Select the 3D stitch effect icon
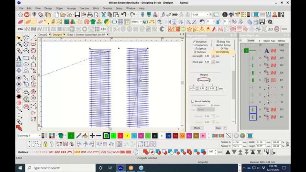306x172 pixels. (270, 29)
